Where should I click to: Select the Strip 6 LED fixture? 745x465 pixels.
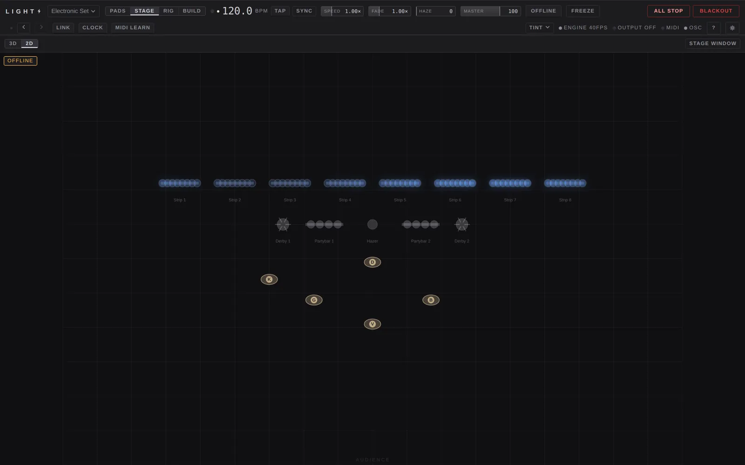(x=455, y=183)
